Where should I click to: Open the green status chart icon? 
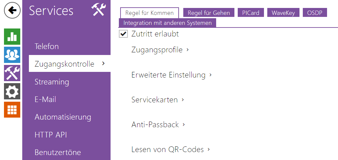(12, 36)
